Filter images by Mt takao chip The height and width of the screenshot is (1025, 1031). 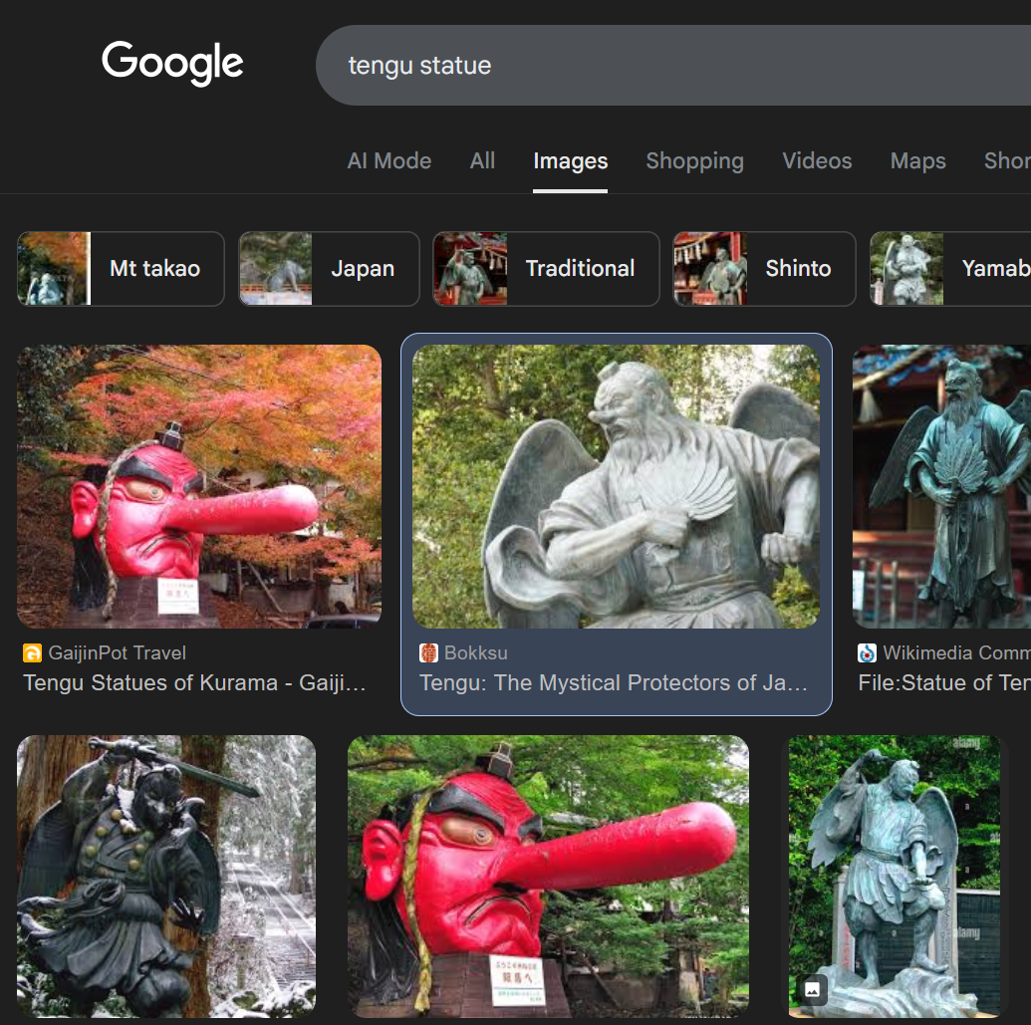tap(121, 268)
